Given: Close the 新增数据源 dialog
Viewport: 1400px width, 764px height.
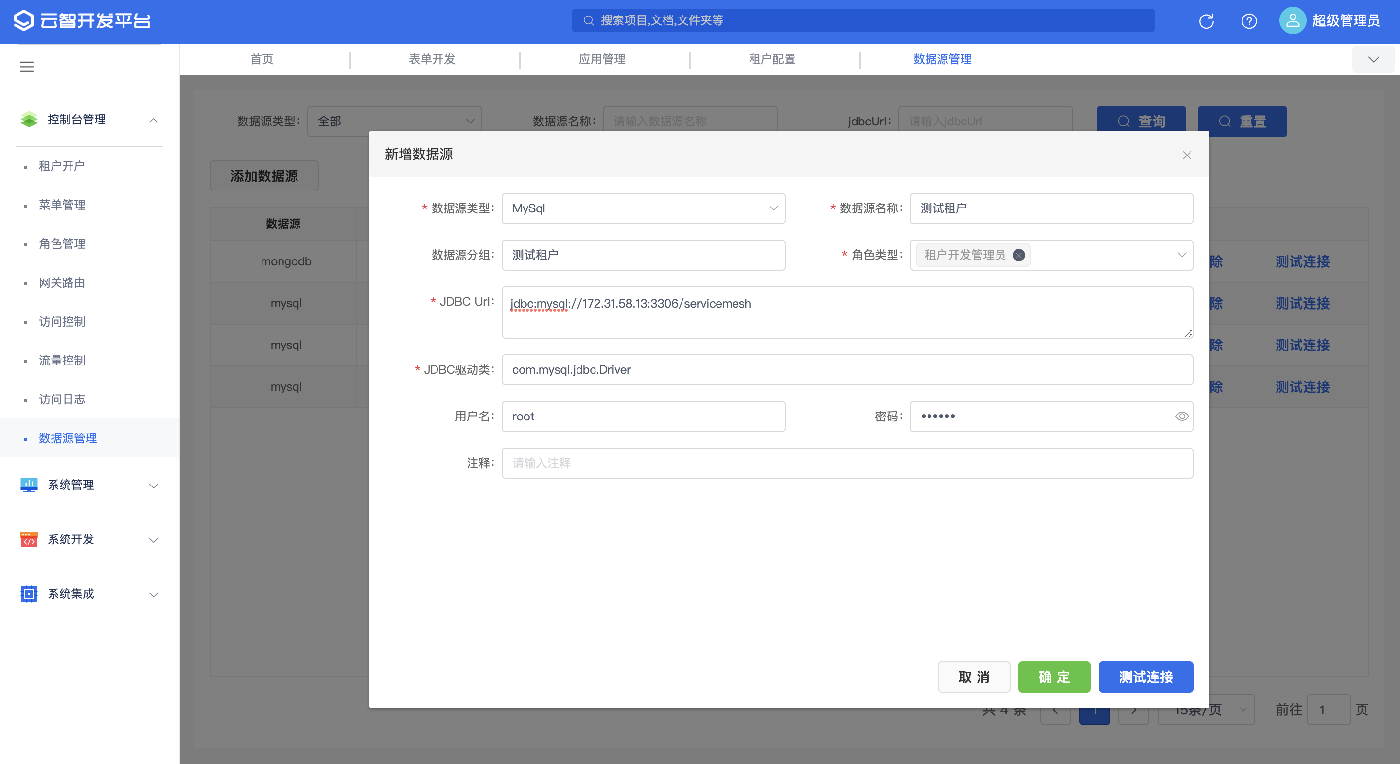Looking at the screenshot, I should tap(1187, 156).
